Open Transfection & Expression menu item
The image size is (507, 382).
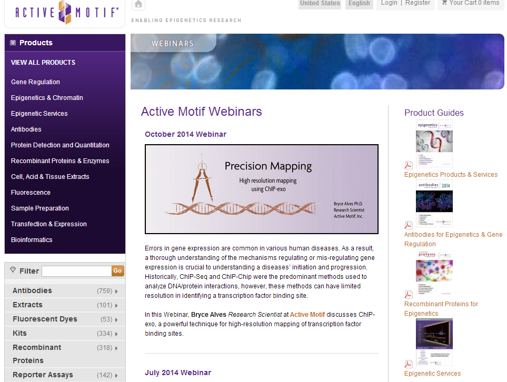point(49,224)
